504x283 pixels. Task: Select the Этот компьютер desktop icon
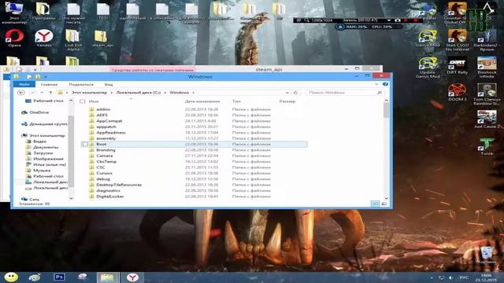click(x=14, y=13)
